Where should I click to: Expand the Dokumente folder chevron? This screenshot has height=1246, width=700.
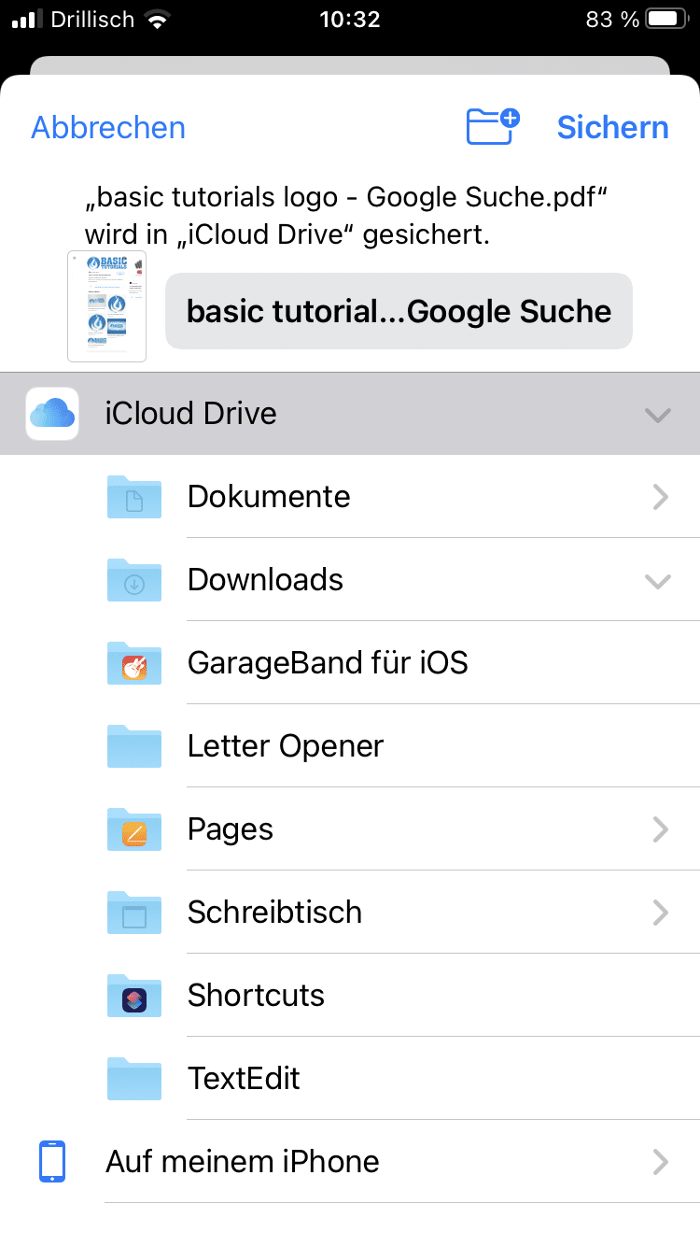pyautogui.click(x=660, y=497)
